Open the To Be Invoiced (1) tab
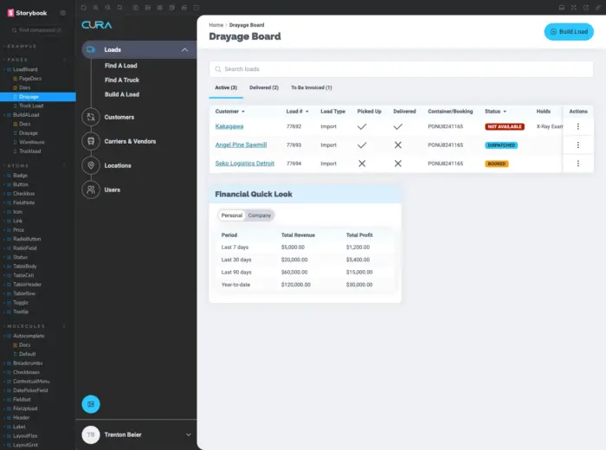The image size is (606, 450). [311, 87]
